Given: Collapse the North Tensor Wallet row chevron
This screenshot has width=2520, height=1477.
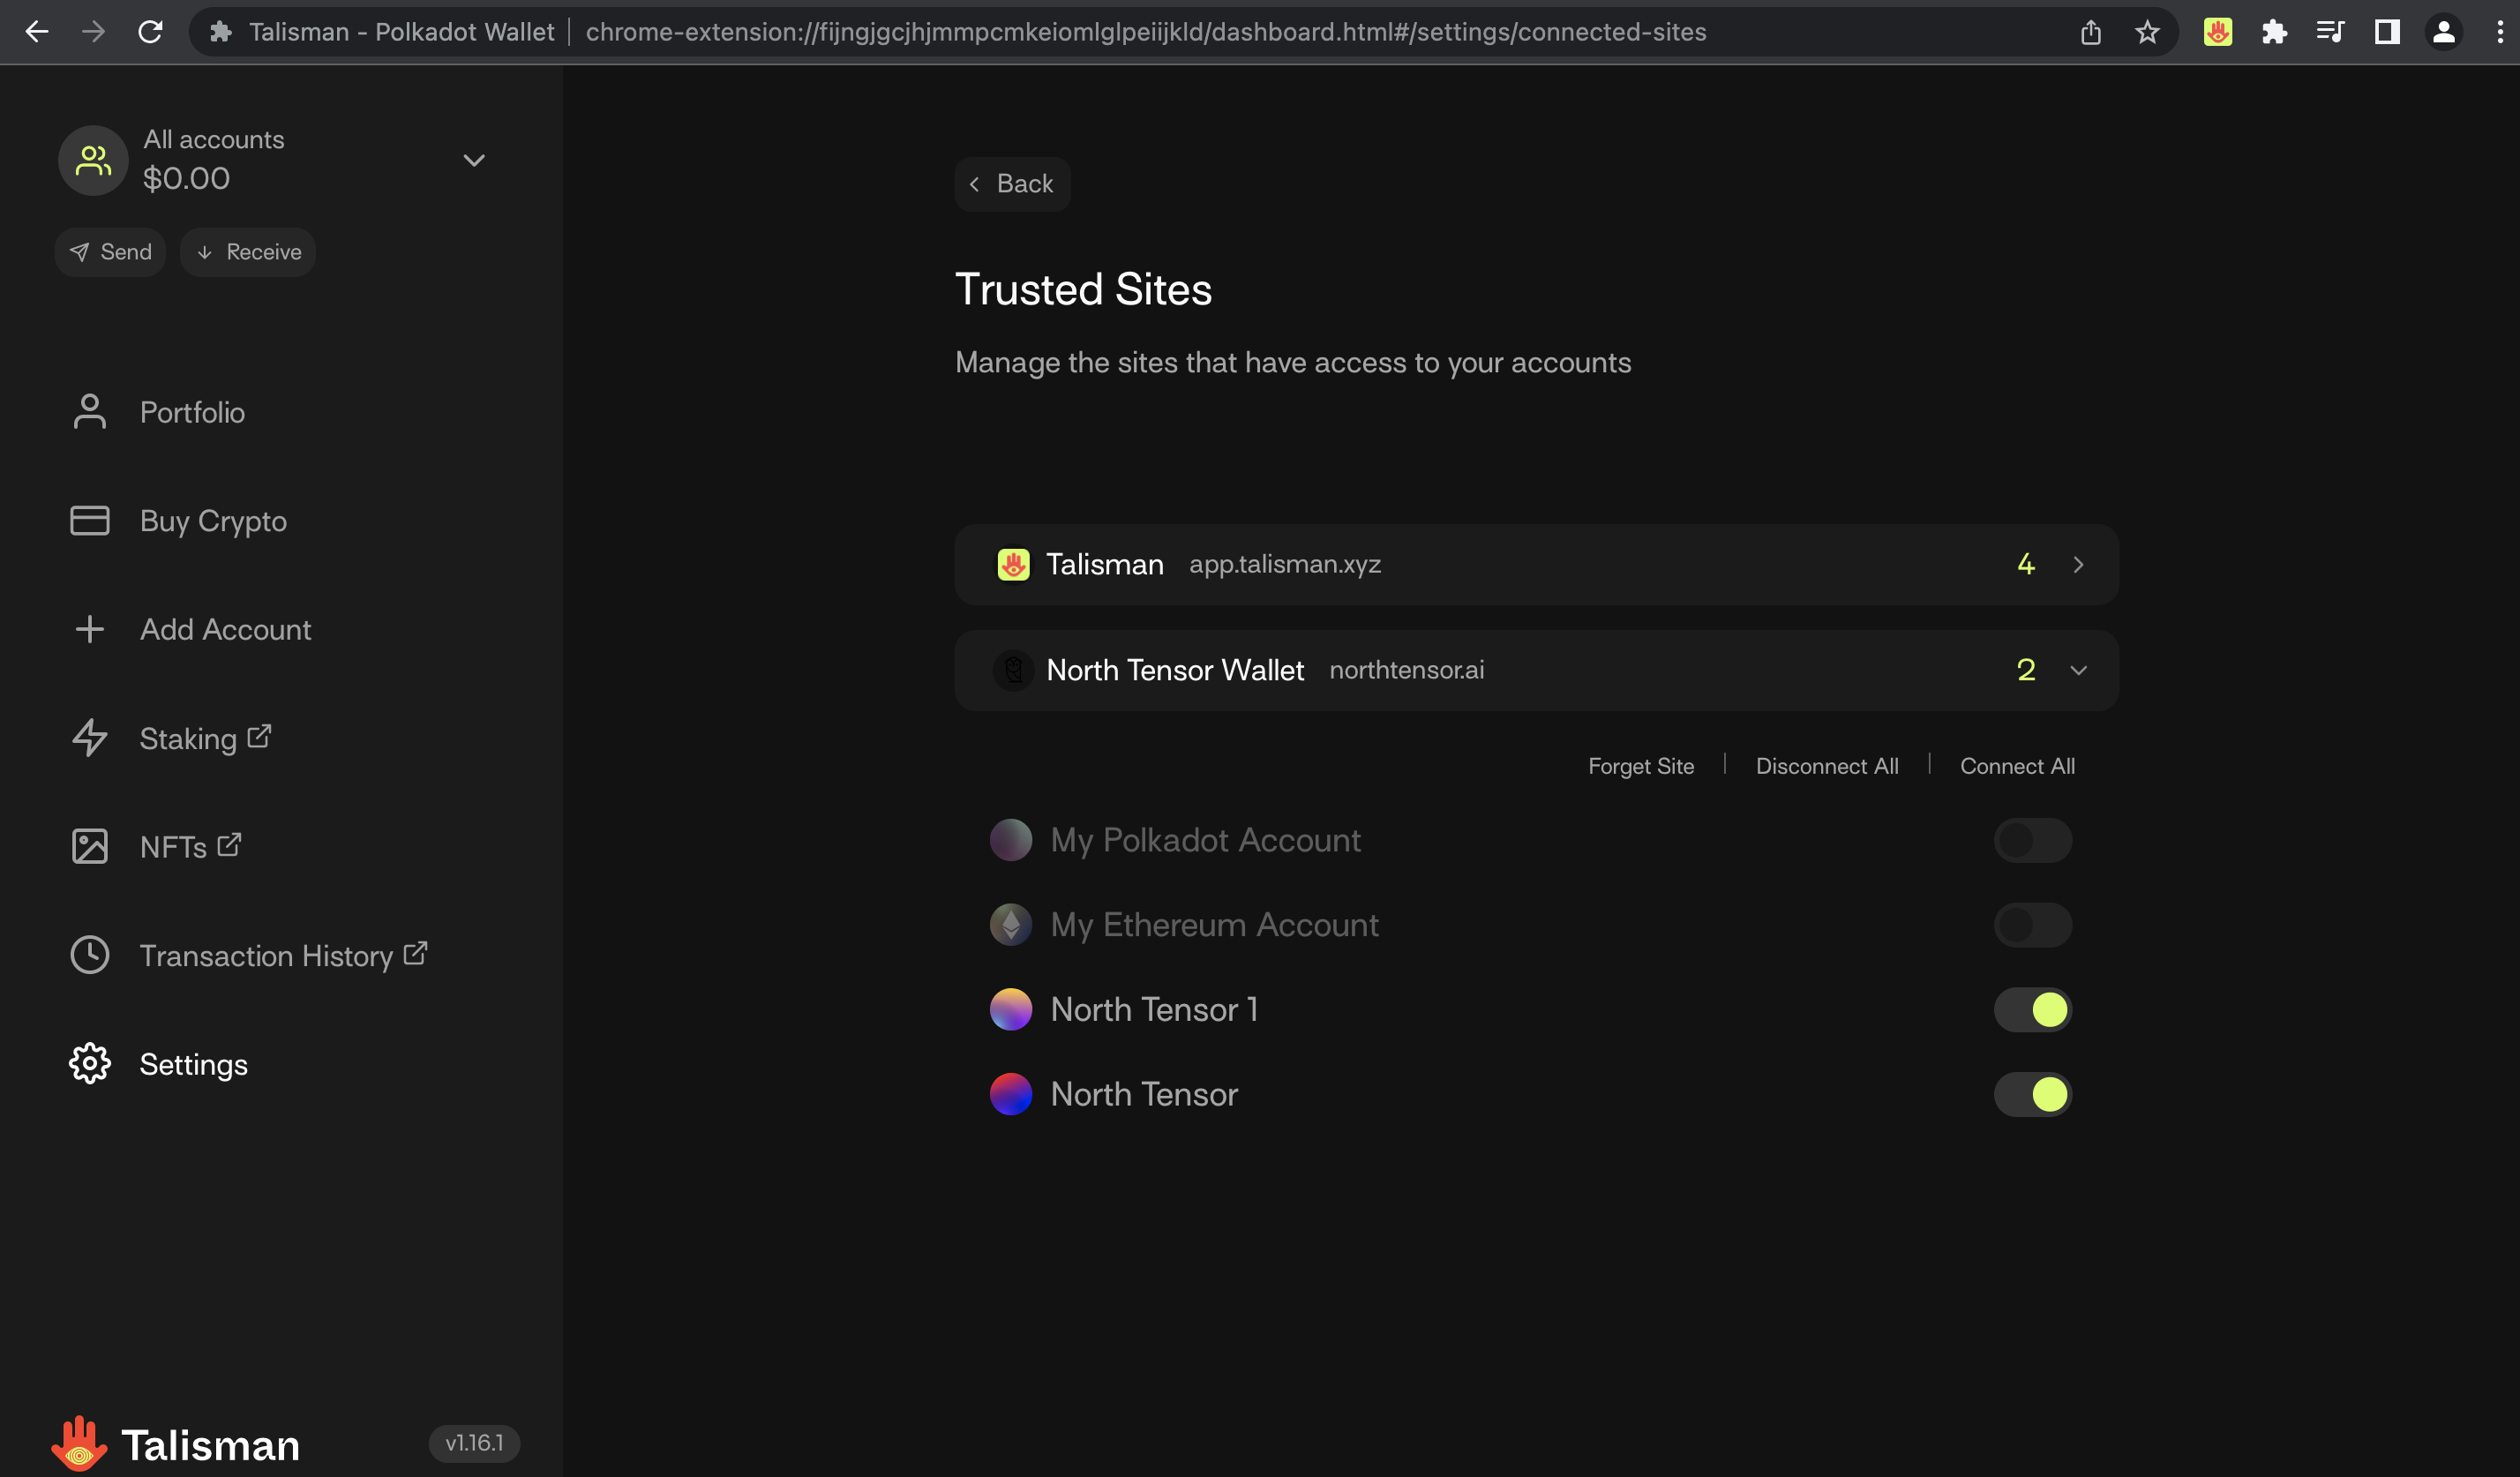Looking at the screenshot, I should (2079, 670).
